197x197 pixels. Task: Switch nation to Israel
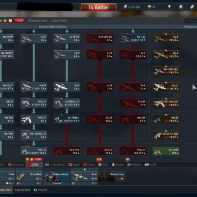151,164
